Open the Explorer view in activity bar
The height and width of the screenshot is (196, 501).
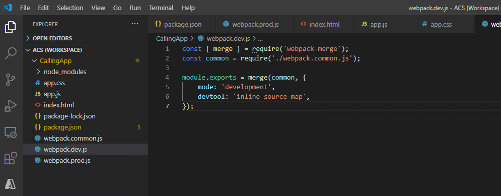click(11, 28)
